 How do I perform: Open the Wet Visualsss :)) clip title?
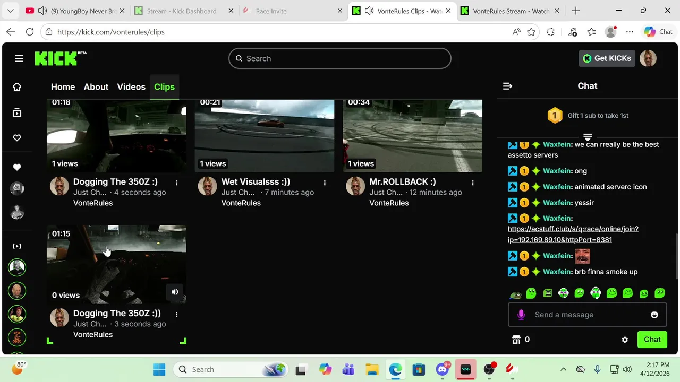[256, 181]
